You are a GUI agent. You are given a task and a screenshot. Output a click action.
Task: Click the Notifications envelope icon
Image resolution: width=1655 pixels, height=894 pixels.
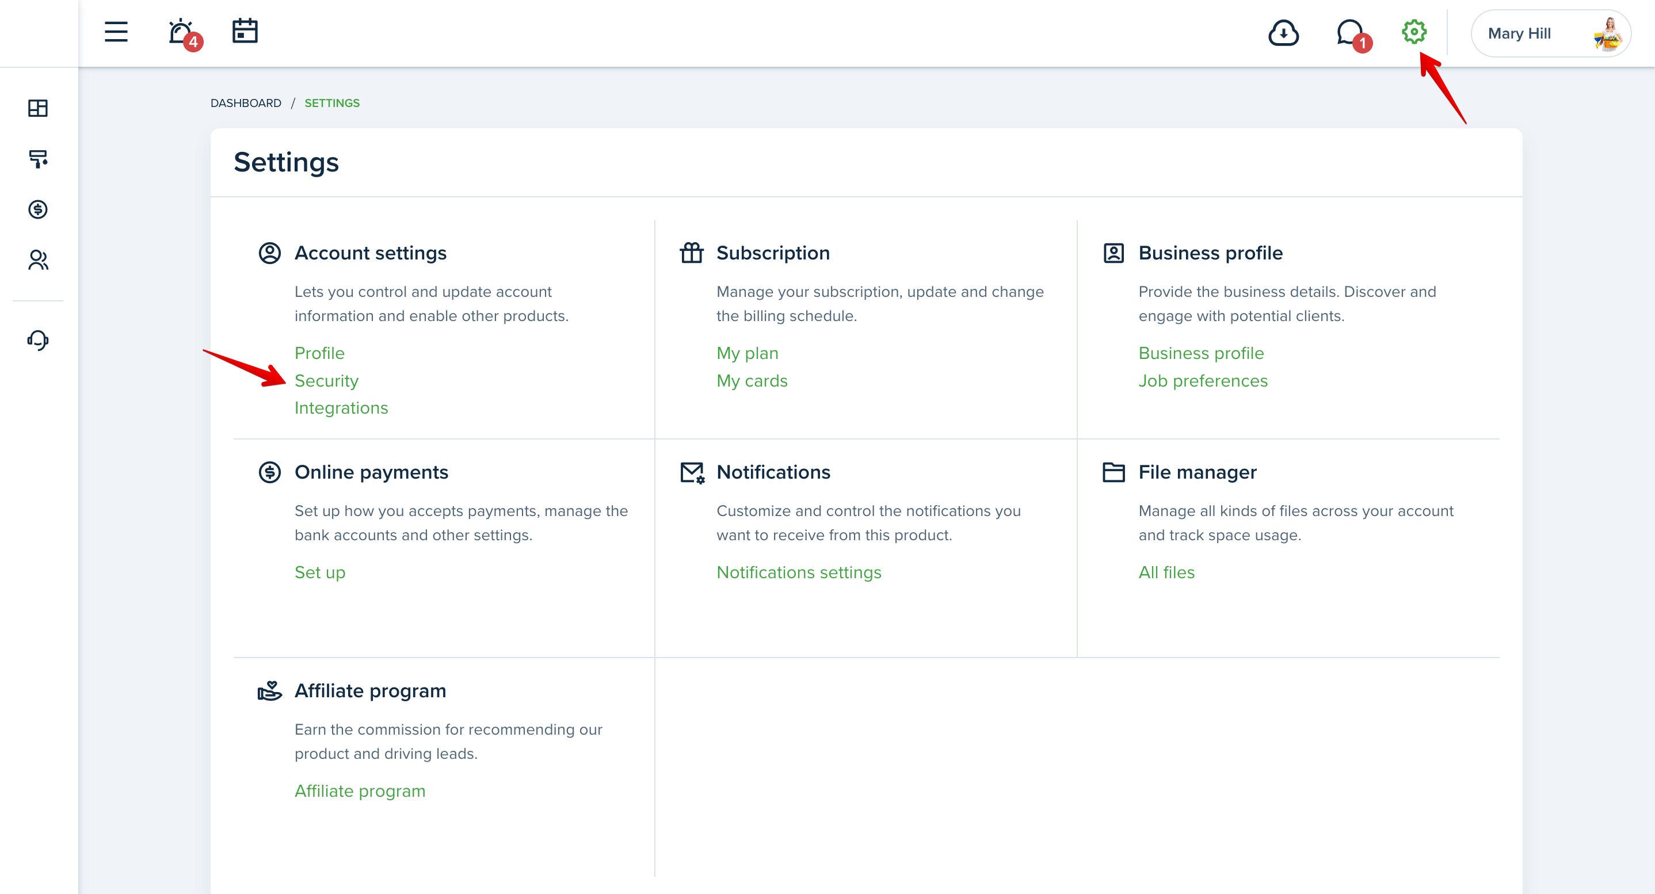coord(692,473)
